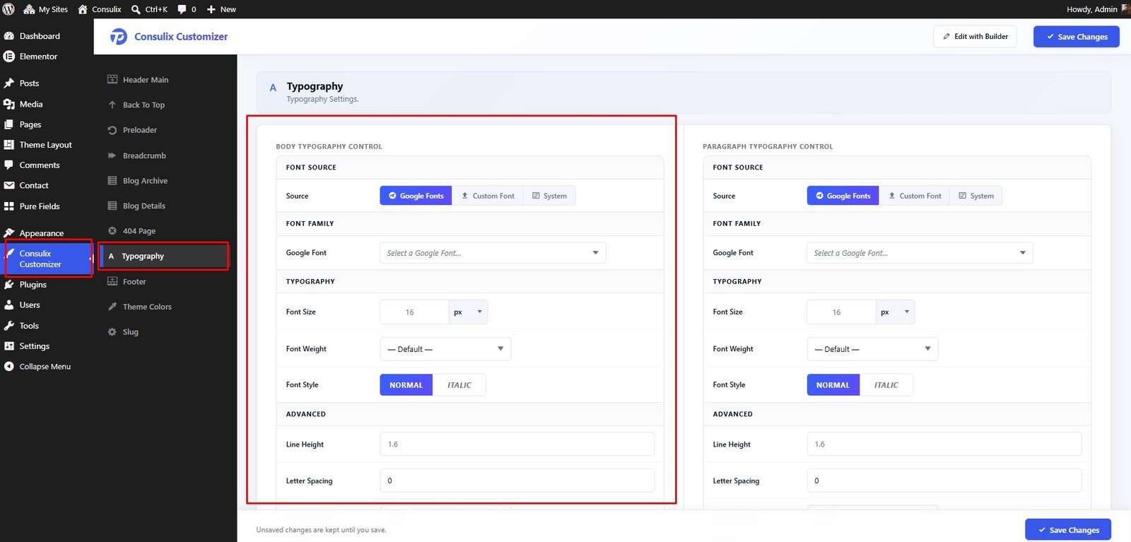Open Paragraph font size unit dropdown

point(895,312)
